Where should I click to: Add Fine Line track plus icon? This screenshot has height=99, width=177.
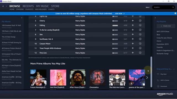point(133,53)
